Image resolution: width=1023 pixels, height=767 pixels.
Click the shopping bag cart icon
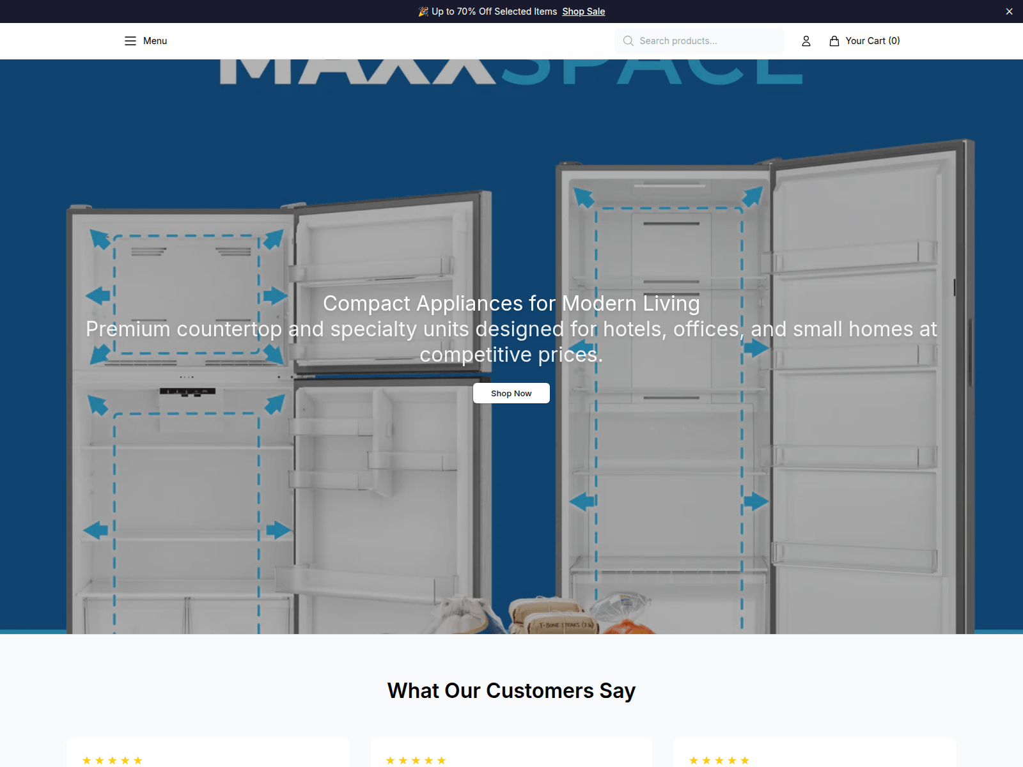click(834, 41)
